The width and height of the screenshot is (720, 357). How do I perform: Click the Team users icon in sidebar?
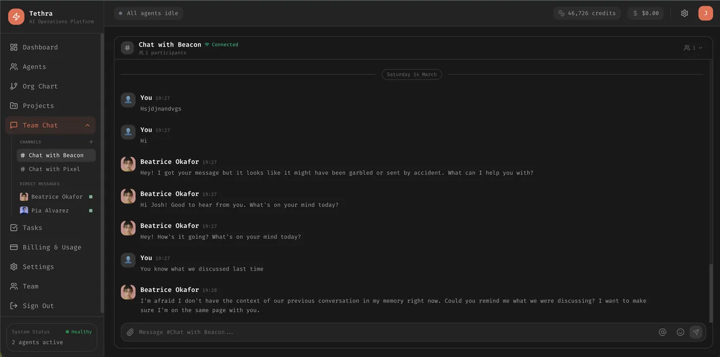[x=14, y=286]
